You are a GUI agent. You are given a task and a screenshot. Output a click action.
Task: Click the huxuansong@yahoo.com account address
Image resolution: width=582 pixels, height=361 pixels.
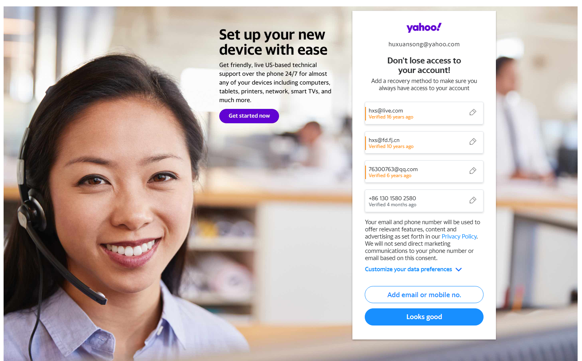pos(424,44)
